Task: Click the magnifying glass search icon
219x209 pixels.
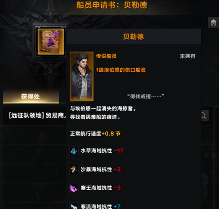Action: click(203, 115)
